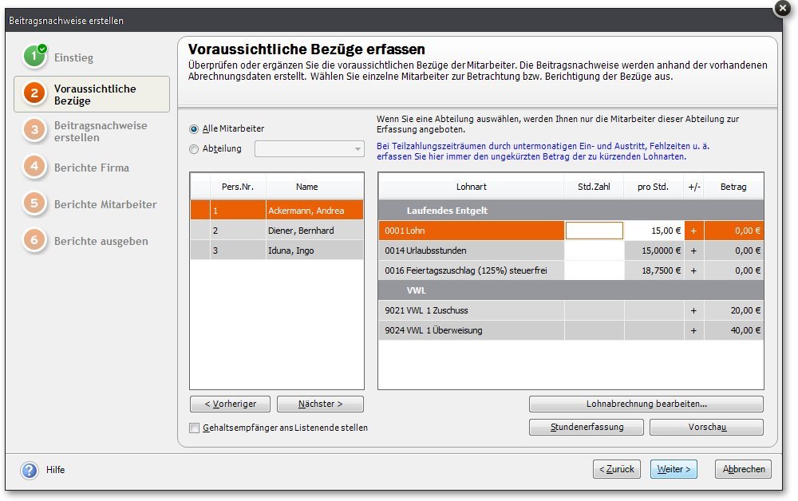The image size is (798, 501).
Task: Click the plus sign beside 0001 Lohn row
Action: 693,230
